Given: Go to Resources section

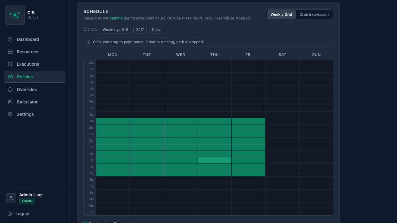Looking at the screenshot, I should coord(34,52).
